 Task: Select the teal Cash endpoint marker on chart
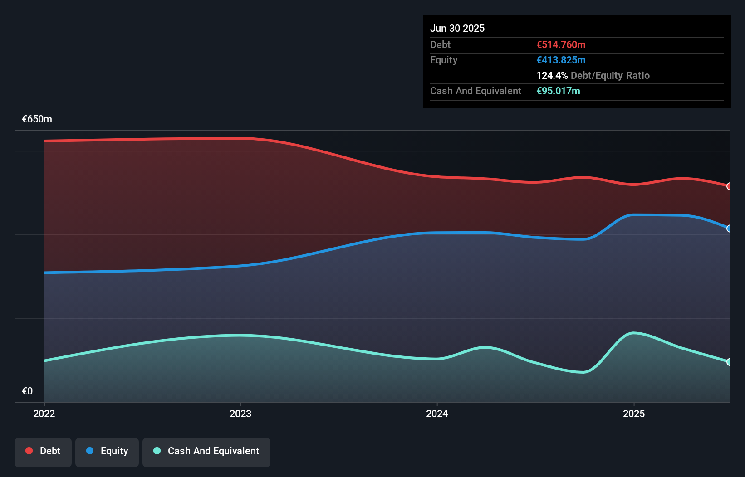tap(729, 361)
